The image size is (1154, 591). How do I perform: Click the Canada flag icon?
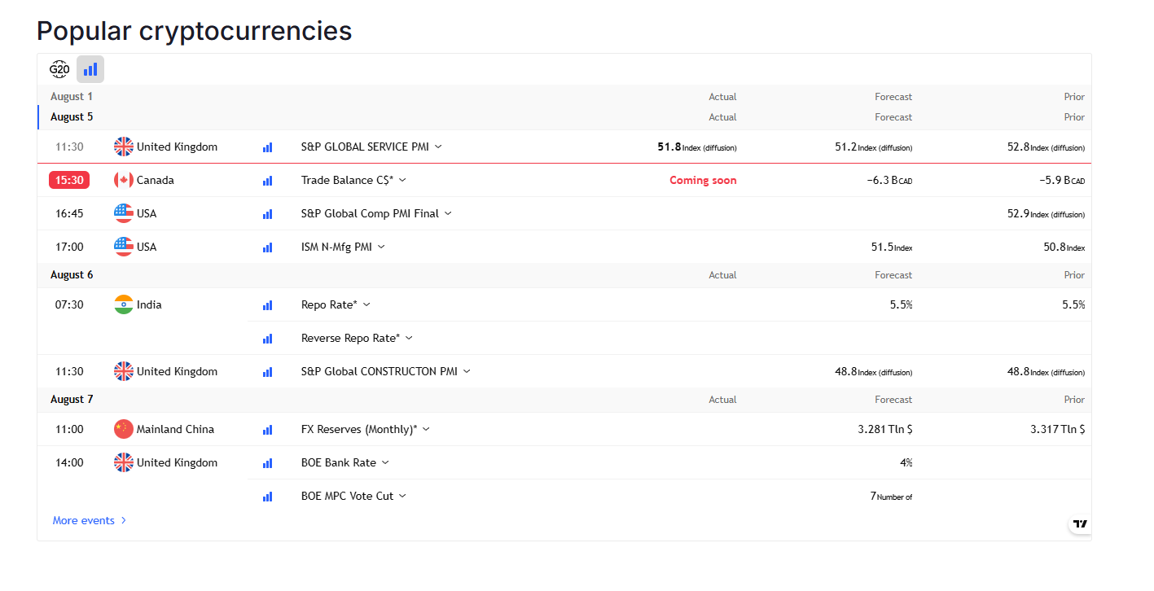(x=124, y=180)
